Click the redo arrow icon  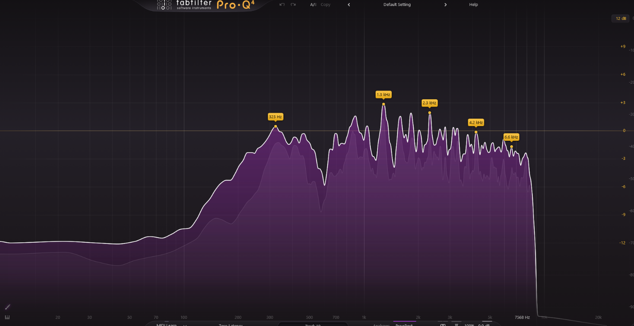tap(293, 5)
